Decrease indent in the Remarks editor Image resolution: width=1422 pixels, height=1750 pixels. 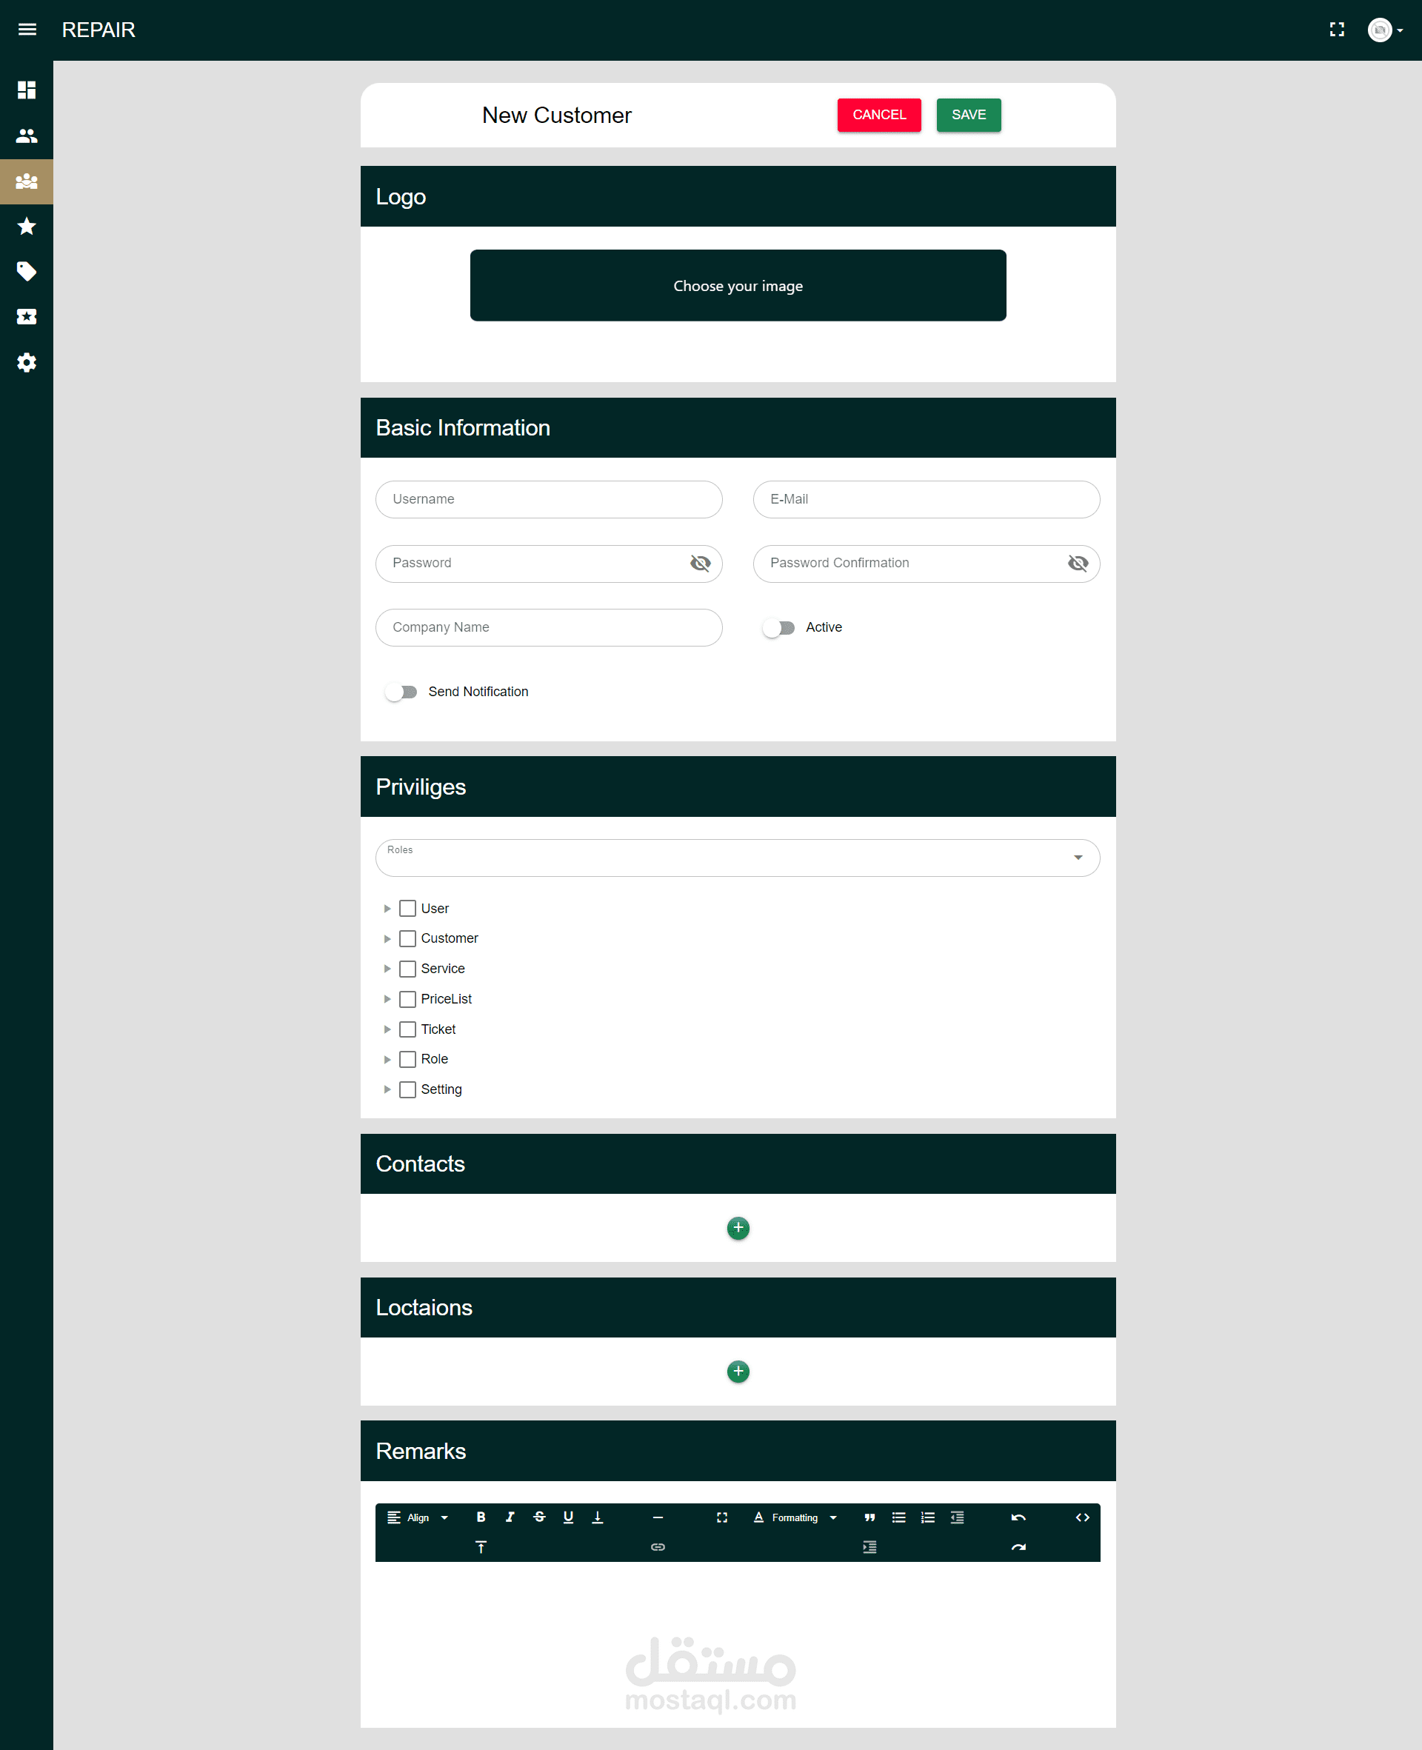tap(957, 1517)
